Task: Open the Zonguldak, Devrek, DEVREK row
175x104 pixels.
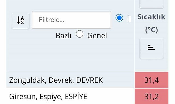Action: [70, 80]
